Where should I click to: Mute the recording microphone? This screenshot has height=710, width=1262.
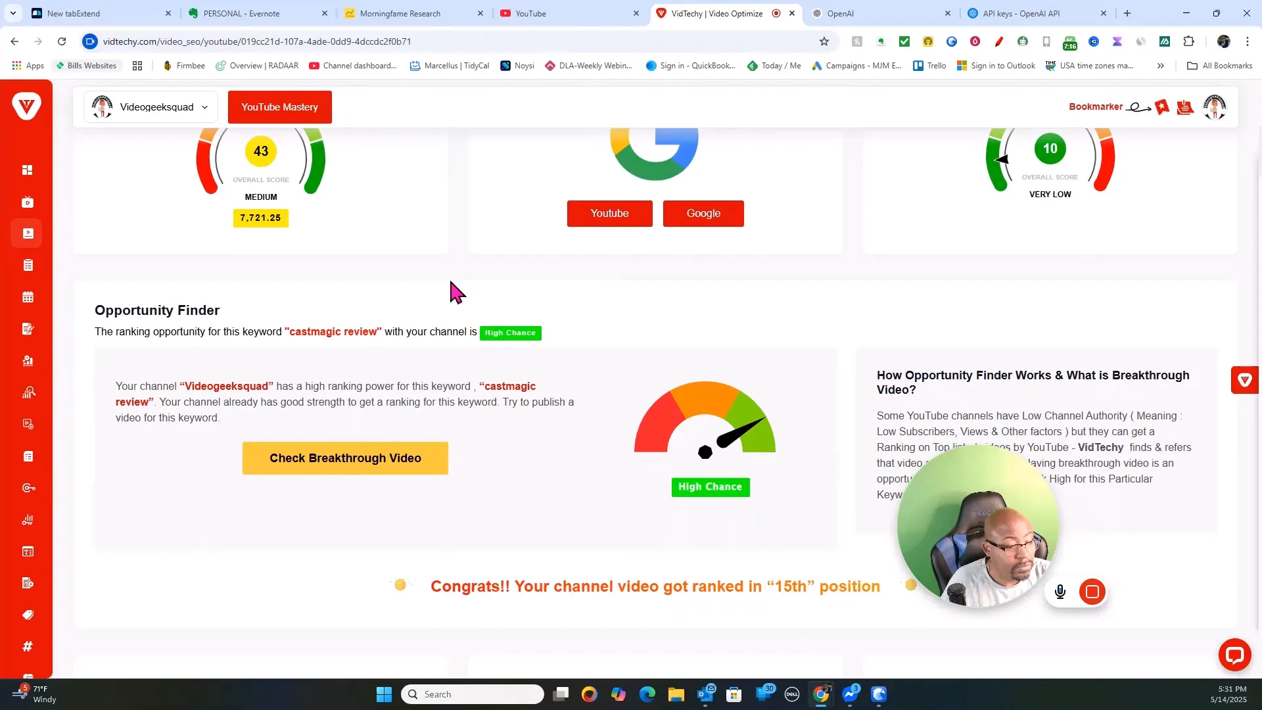(x=1060, y=592)
